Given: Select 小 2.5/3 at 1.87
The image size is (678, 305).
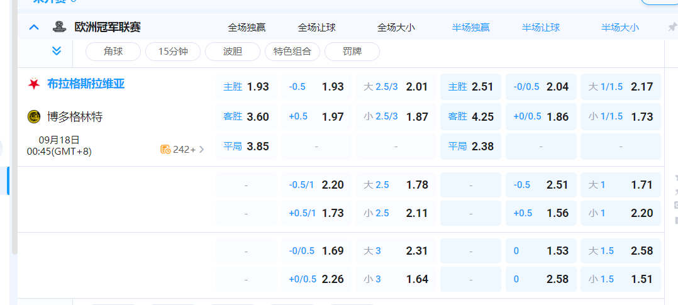Looking at the screenshot, I should tap(396, 117).
